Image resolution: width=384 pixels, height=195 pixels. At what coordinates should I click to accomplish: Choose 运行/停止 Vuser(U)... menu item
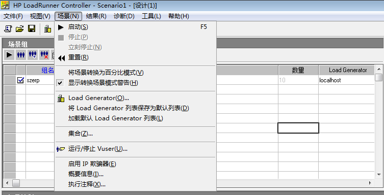pos(136,149)
